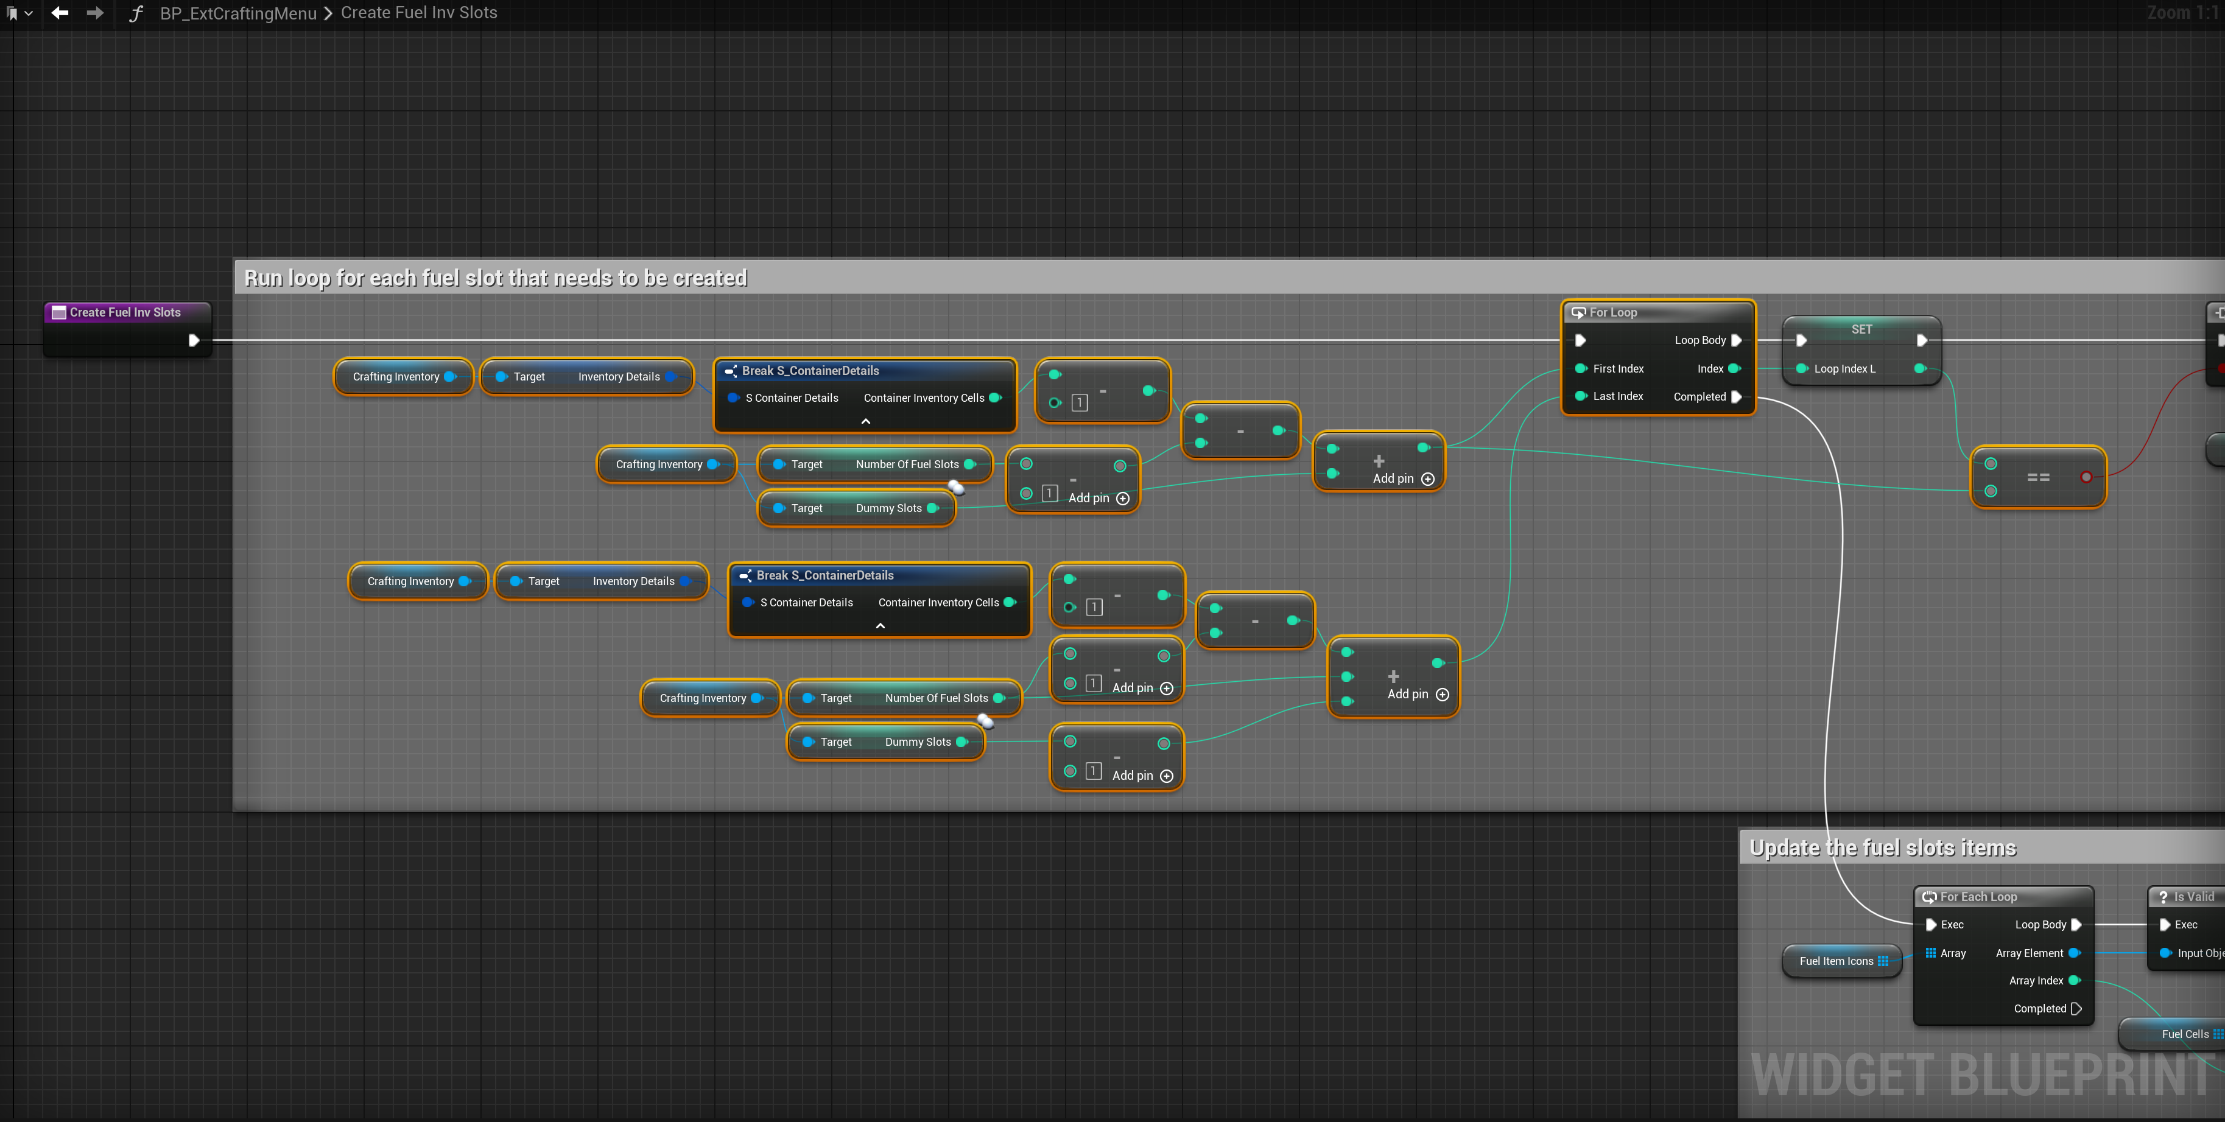Click Create Fuel Inv Slots breadcrumb

pos(418,13)
